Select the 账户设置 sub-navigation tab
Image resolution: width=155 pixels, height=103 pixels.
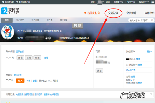(x=35, y=20)
